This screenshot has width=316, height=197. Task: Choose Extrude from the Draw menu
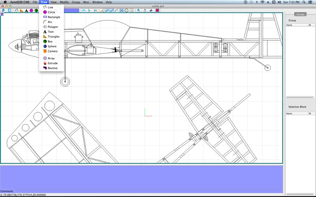53,63
